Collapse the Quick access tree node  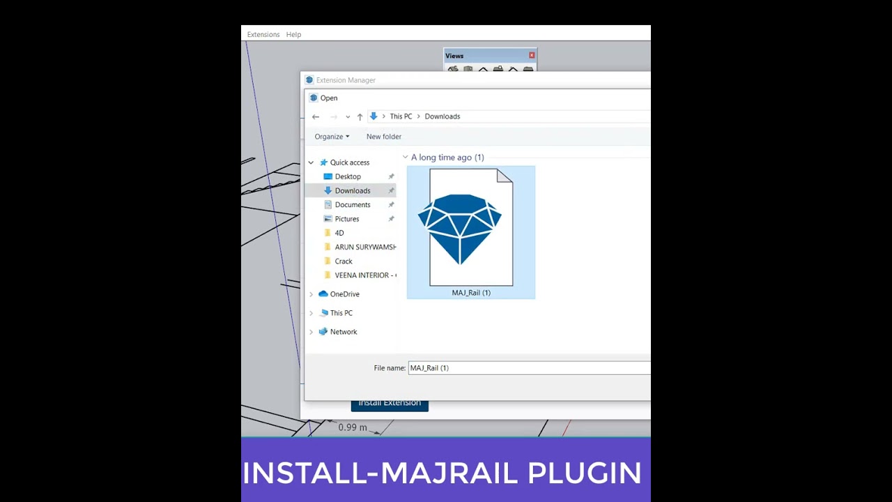coord(311,162)
